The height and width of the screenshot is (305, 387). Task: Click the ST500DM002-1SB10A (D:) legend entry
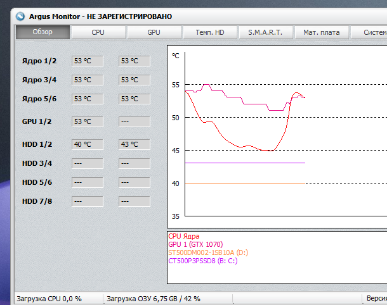point(207,252)
